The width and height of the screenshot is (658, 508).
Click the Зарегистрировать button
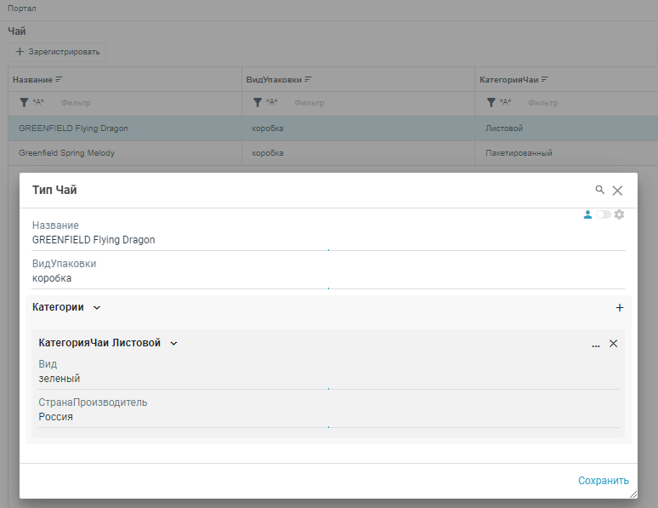[x=57, y=52]
